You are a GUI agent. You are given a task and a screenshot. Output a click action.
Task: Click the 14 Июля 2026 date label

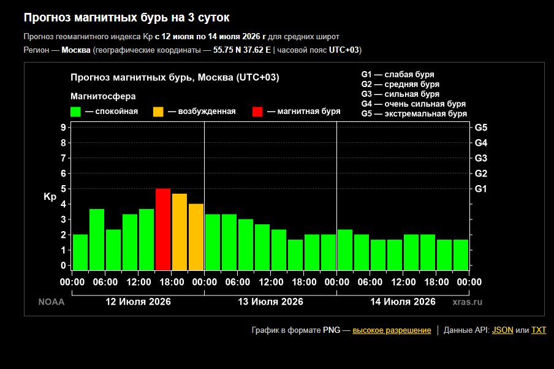[x=403, y=302]
